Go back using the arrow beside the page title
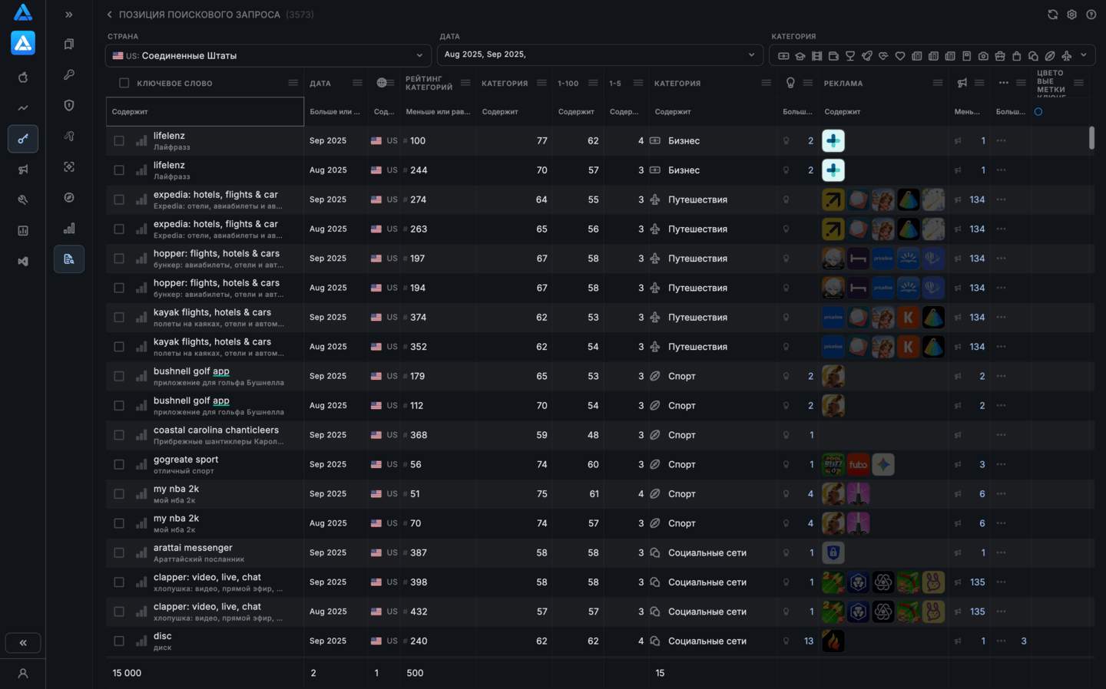This screenshot has width=1106, height=689. [x=110, y=15]
